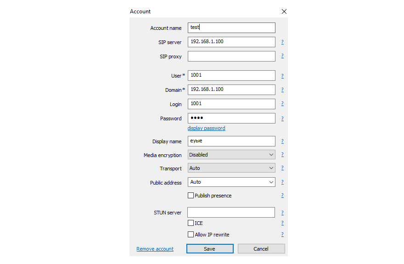404x264 pixels.
Task: Click the Remove account link
Action: click(x=155, y=249)
